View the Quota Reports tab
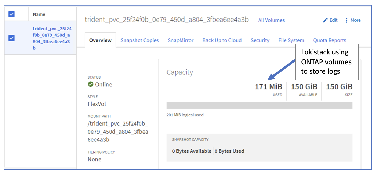Viewport: 379px width, 174px height. pos(330,40)
